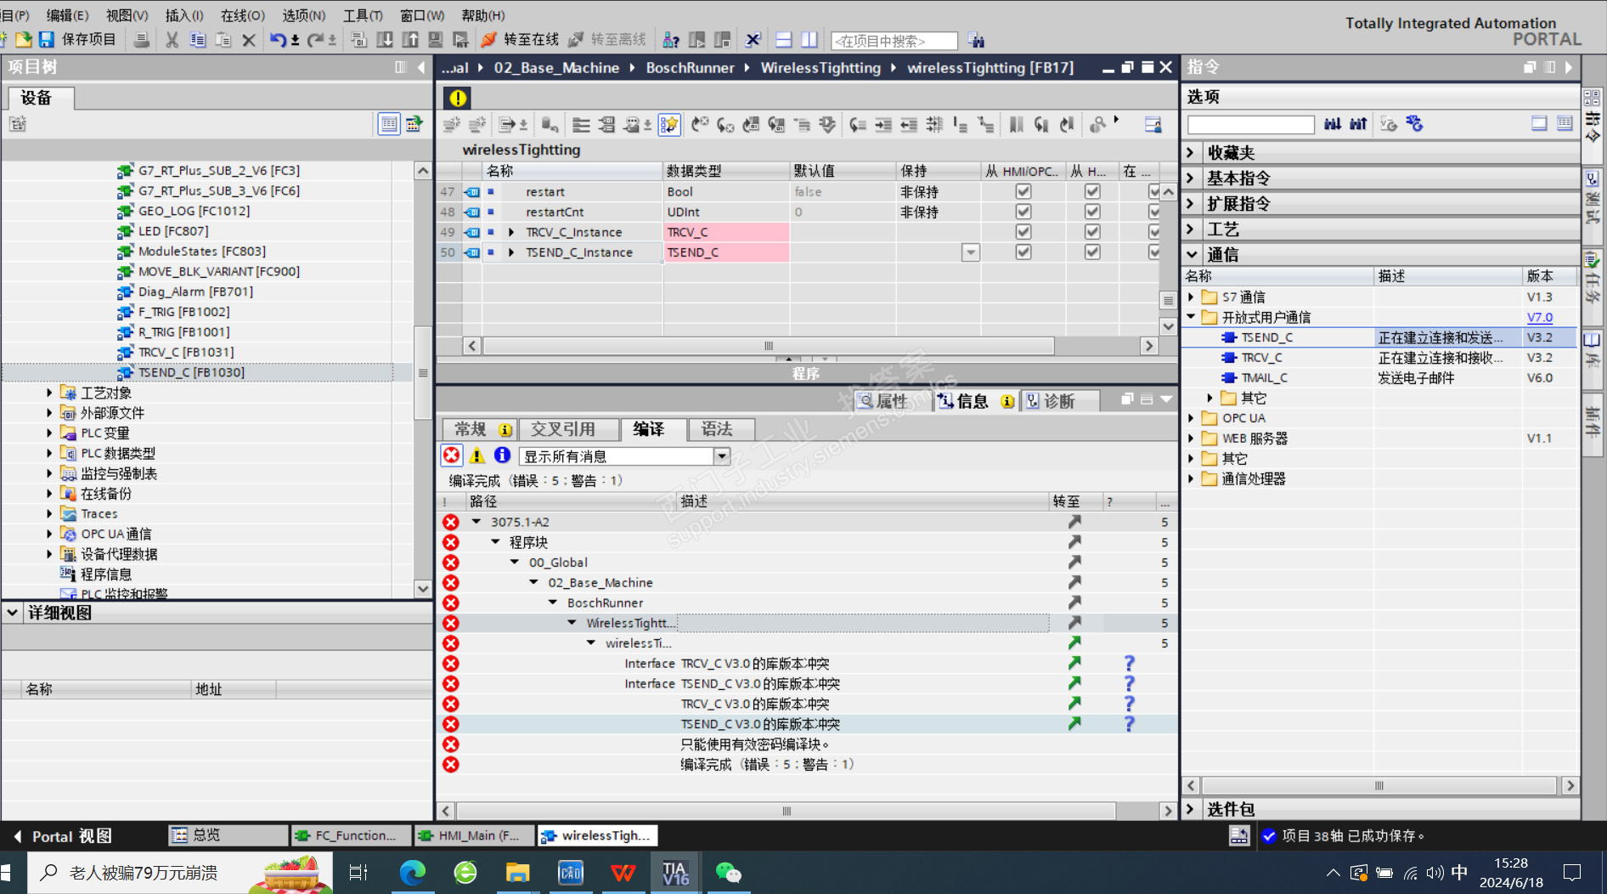The image size is (1607, 894).
Task: Expand the 工艺对象 node in the project tree
Action: click(x=49, y=393)
